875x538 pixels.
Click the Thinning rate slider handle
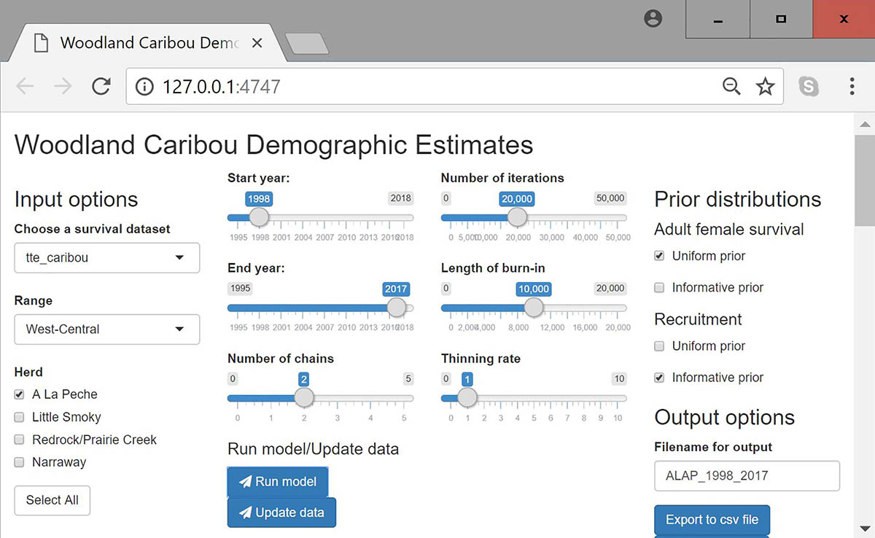pos(467,398)
